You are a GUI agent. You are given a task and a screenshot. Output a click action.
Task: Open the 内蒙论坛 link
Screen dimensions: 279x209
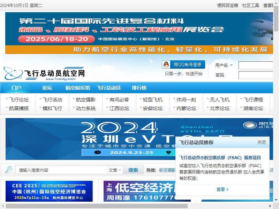186,108
